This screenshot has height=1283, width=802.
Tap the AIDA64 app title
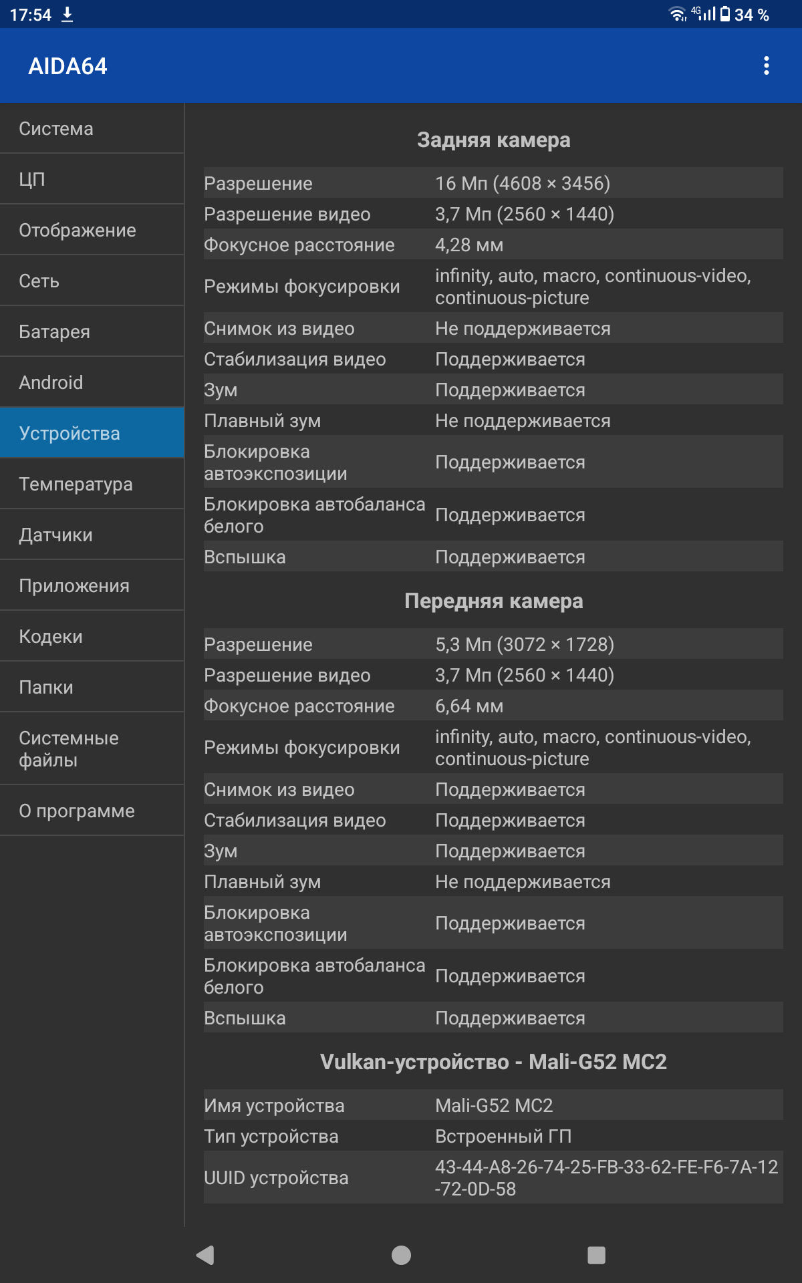68,66
